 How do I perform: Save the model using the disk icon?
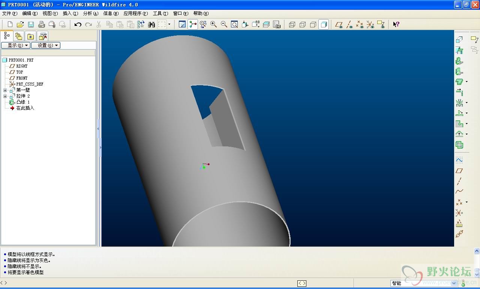coord(31,24)
